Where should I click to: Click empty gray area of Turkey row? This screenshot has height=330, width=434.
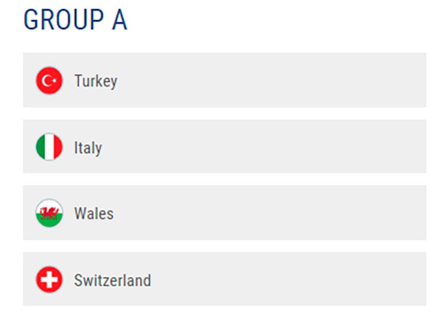click(271, 80)
